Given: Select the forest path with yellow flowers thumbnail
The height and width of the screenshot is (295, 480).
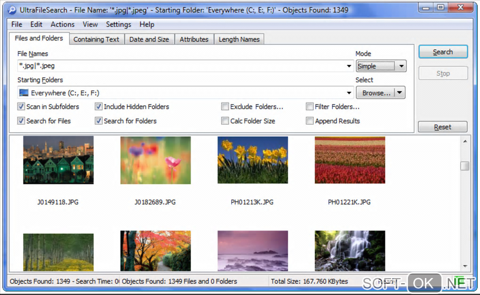Looking at the screenshot, I should [x=58, y=252].
